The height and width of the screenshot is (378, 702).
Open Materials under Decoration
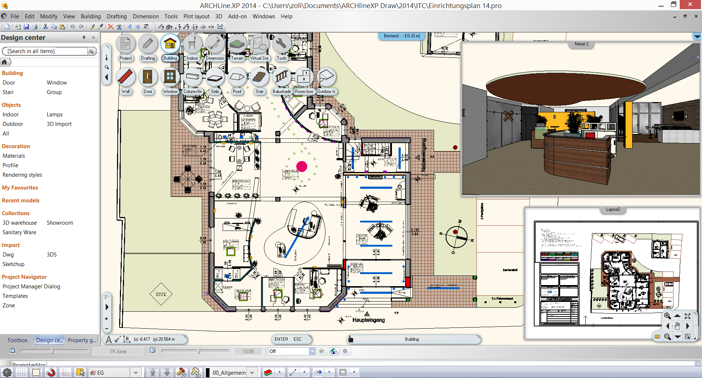point(14,156)
